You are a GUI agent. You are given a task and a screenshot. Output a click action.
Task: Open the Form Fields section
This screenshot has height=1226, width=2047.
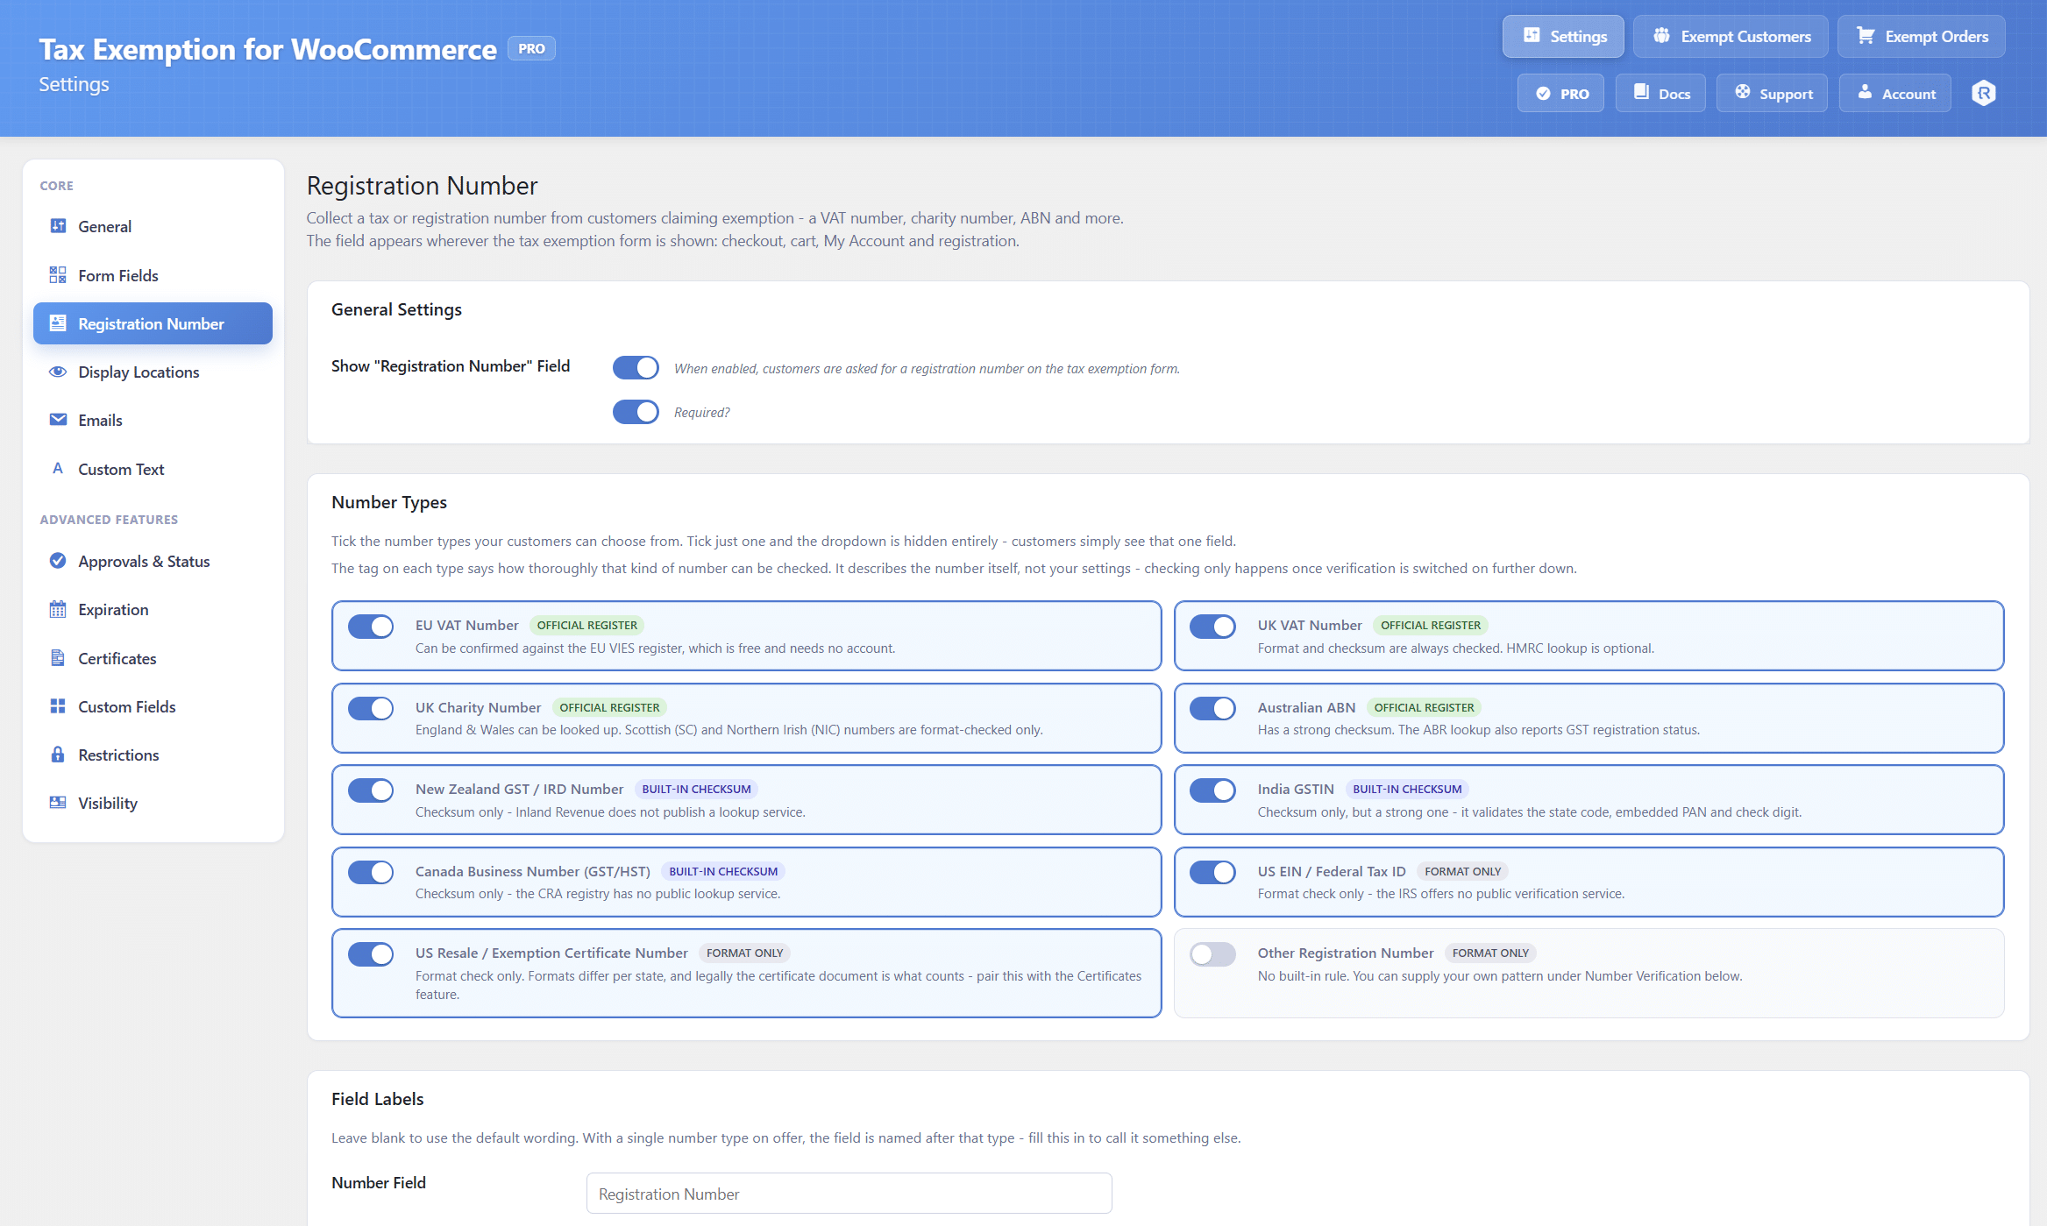tap(153, 275)
